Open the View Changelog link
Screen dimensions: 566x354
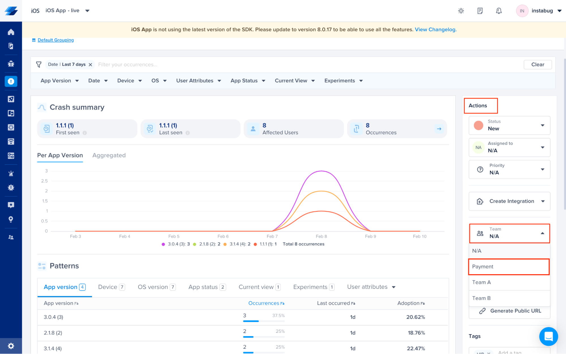coord(435,29)
